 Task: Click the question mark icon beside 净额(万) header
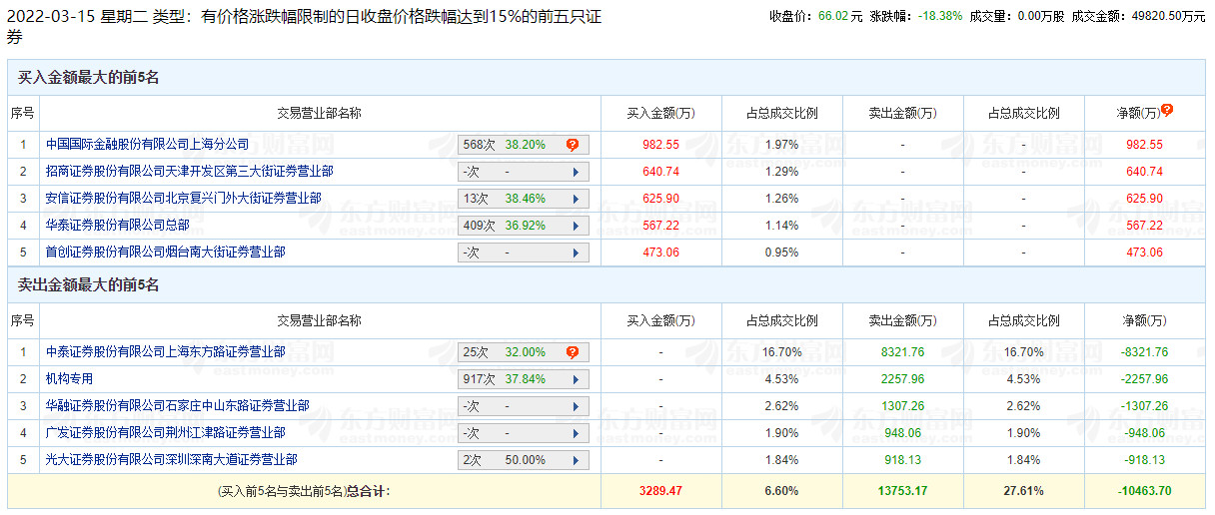pyautogui.click(x=1167, y=111)
